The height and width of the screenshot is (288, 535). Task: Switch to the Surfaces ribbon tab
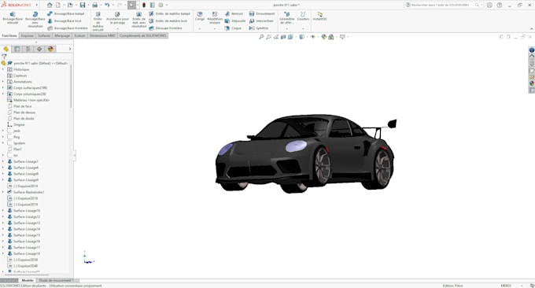[44, 35]
